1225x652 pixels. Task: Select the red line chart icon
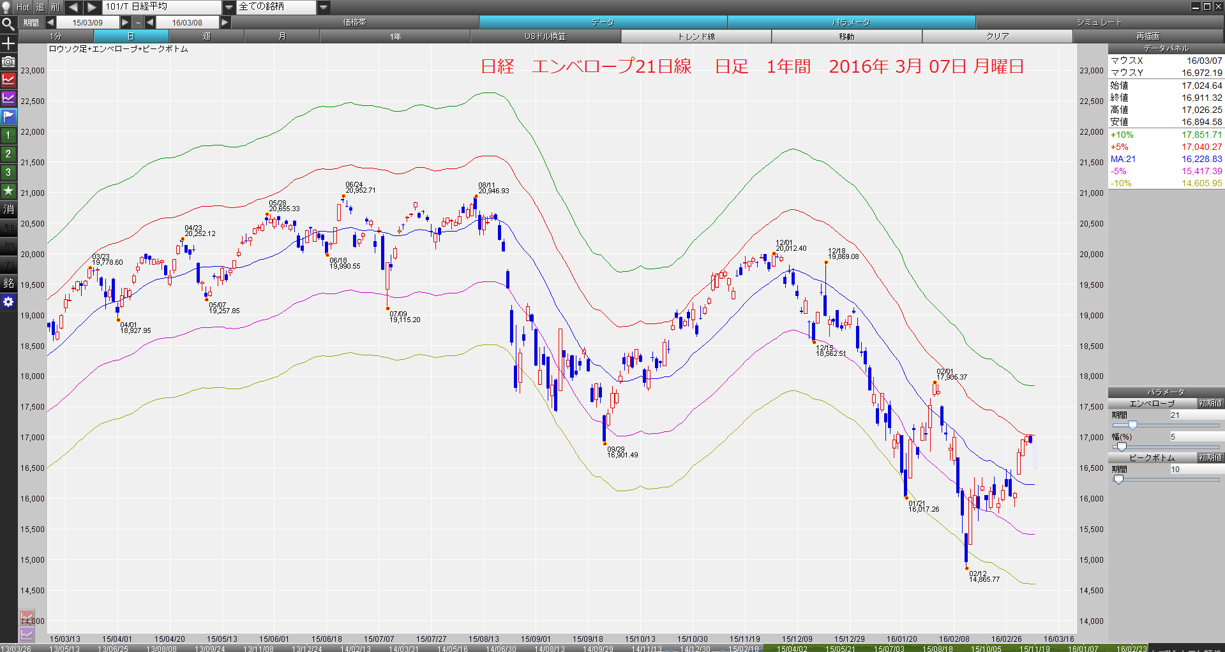coord(8,80)
